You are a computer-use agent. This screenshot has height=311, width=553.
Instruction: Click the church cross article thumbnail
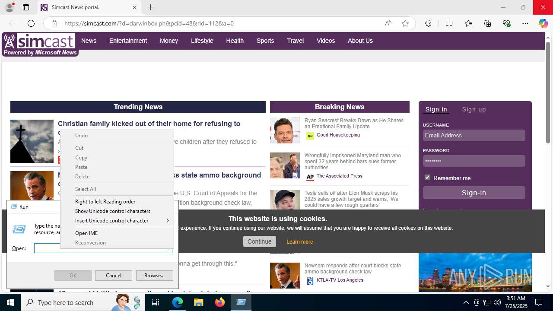32,141
